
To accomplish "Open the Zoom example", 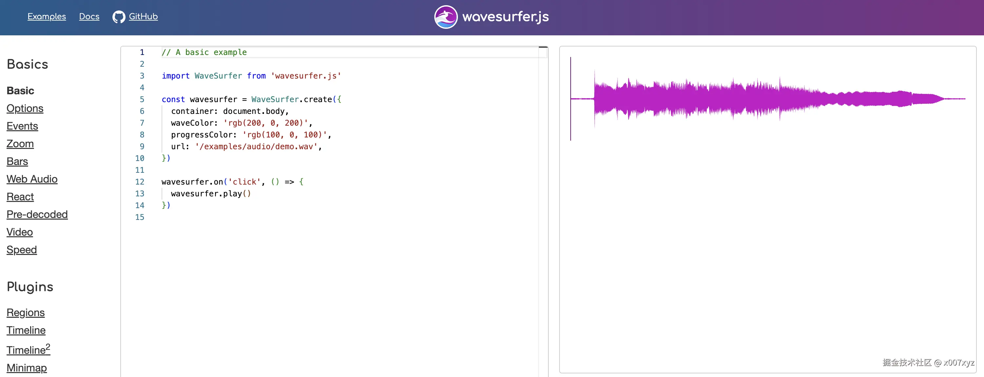I will (x=20, y=144).
